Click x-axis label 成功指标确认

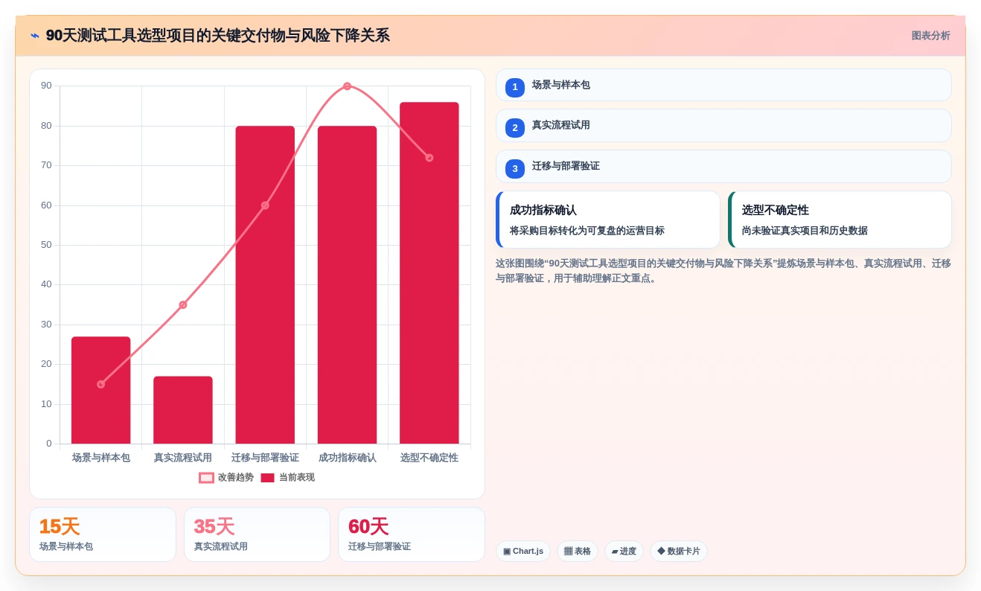click(347, 458)
